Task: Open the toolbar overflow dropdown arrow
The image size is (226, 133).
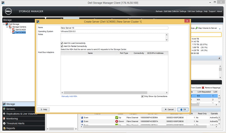Action: pyautogui.click(x=220, y=29)
